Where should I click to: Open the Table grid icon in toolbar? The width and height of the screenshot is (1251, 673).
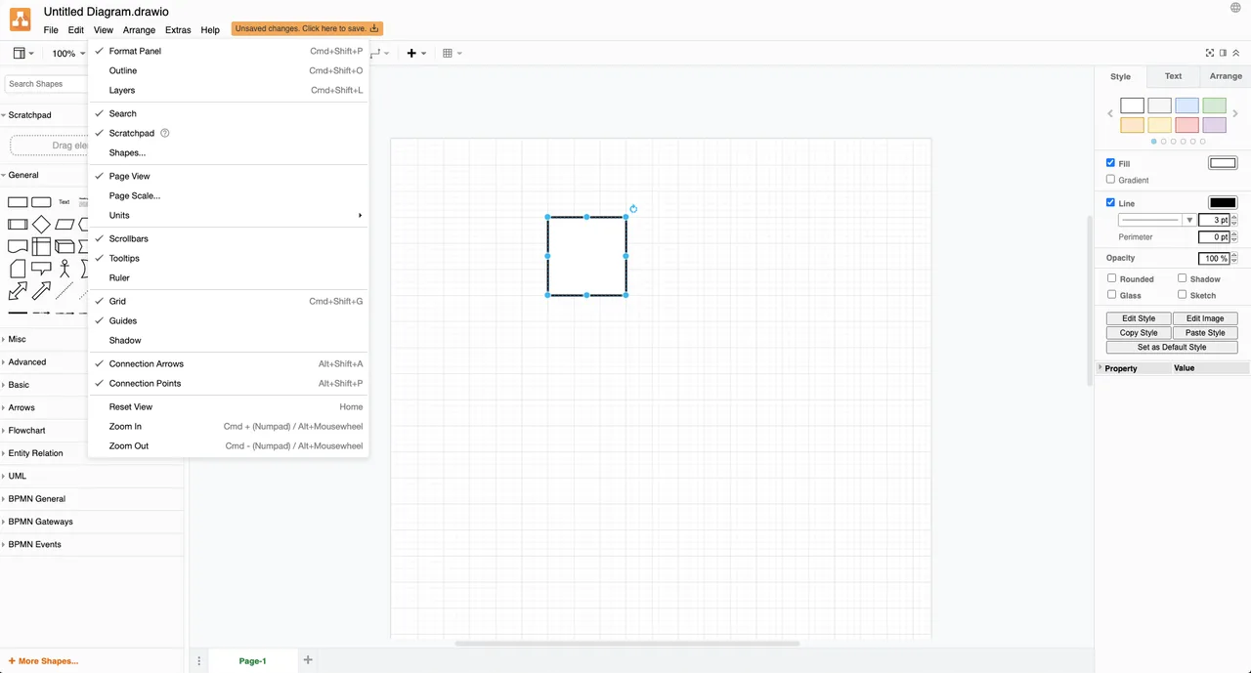(448, 53)
